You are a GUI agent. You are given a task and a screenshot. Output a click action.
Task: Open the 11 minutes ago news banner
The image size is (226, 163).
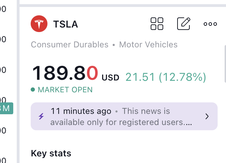124,116
